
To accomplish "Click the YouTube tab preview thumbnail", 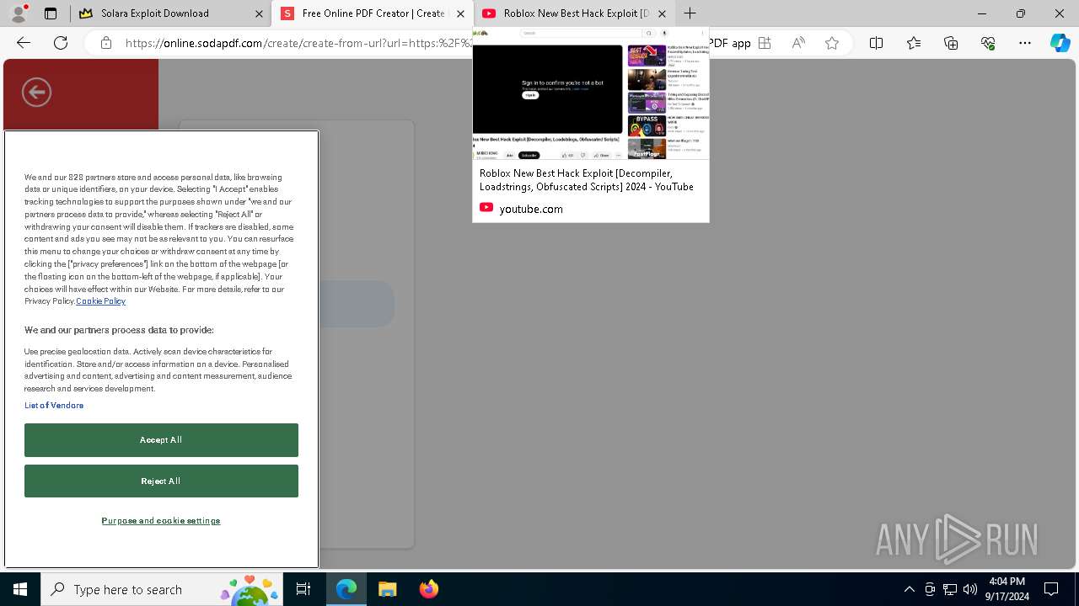I will pyautogui.click(x=591, y=93).
